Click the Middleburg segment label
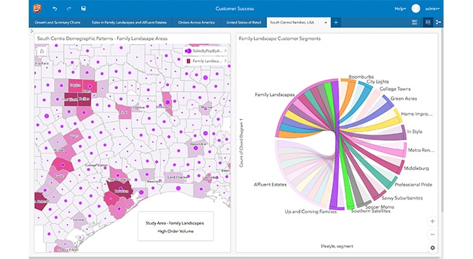Viewport: 473px width, 259px height. tap(416, 168)
